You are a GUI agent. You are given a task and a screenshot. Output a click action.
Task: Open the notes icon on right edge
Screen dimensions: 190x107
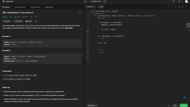[188, 25]
